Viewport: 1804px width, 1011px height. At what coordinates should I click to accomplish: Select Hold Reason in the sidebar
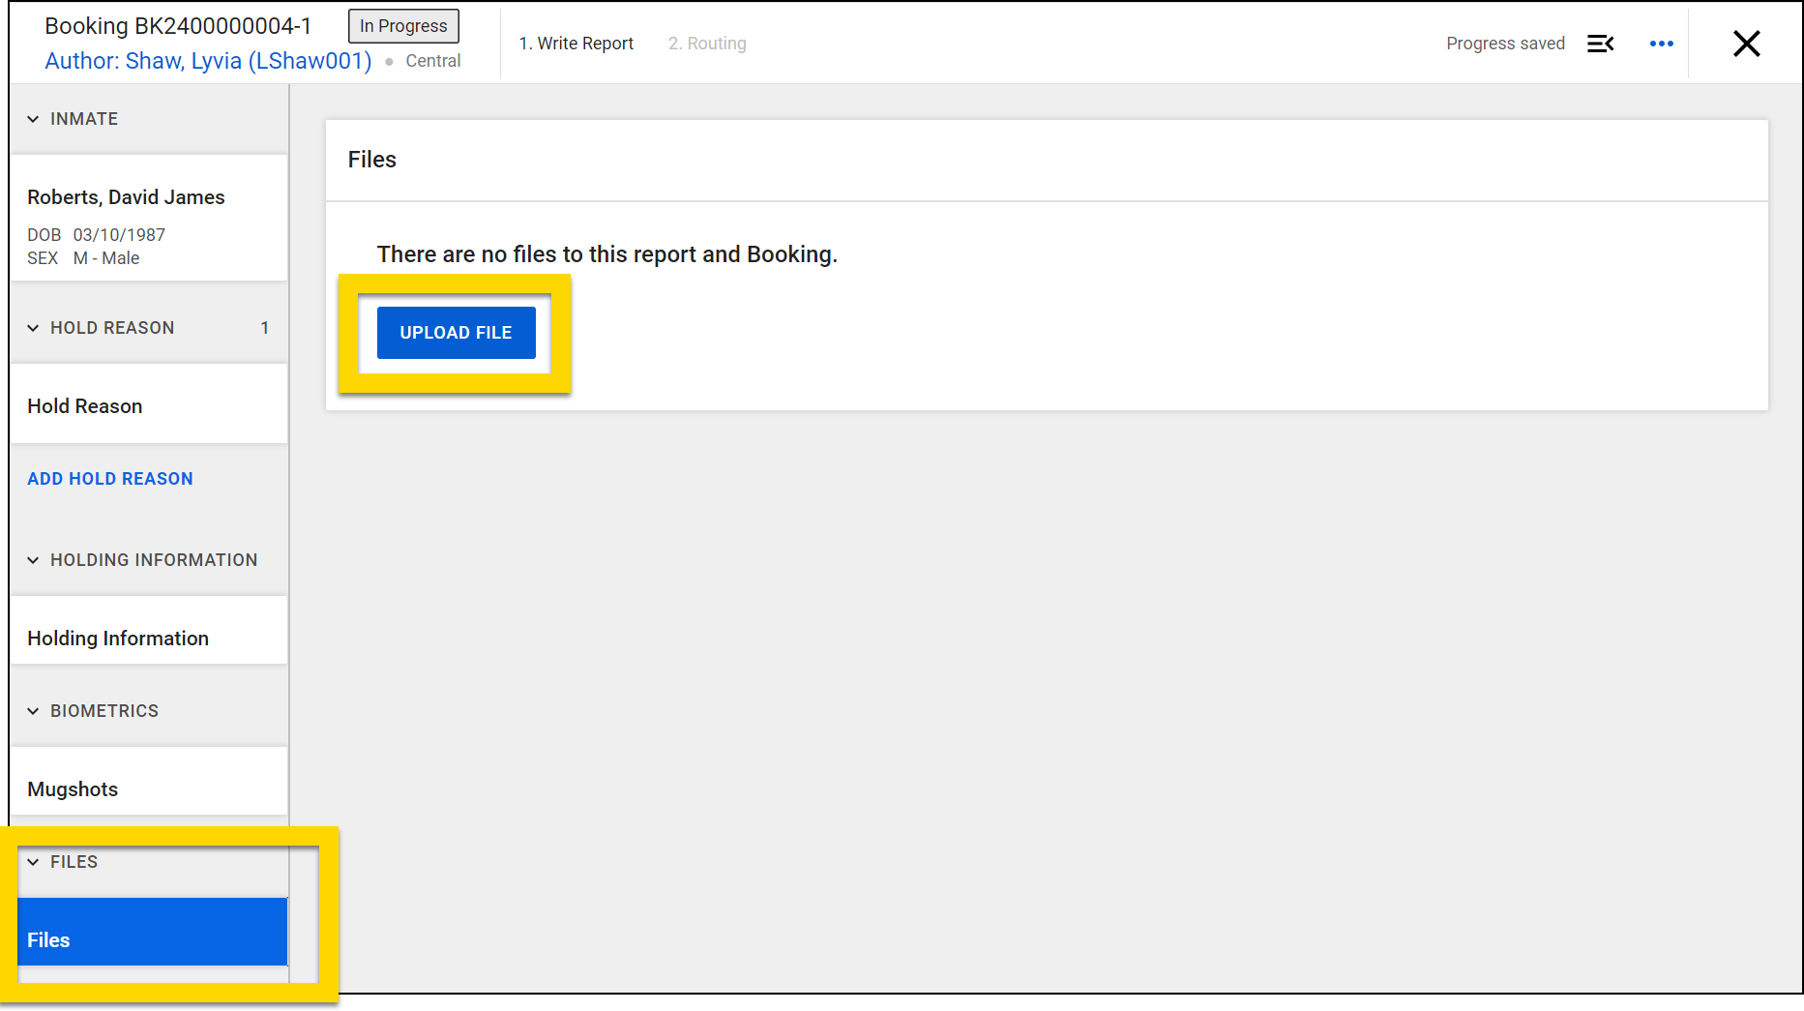coord(84,405)
